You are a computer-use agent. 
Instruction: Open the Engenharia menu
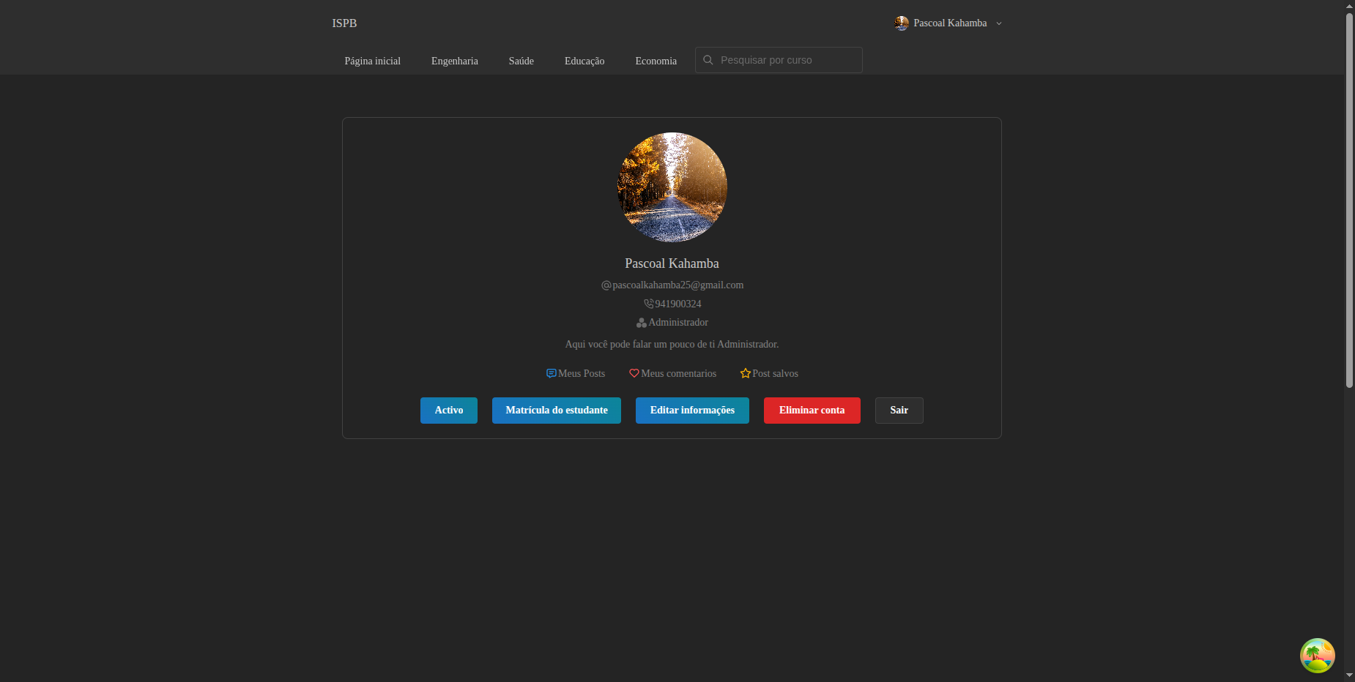pyautogui.click(x=454, y=61)
